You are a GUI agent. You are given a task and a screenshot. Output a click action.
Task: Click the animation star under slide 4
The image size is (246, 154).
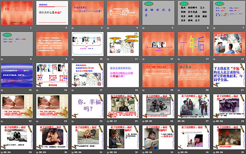click(108, 28)
